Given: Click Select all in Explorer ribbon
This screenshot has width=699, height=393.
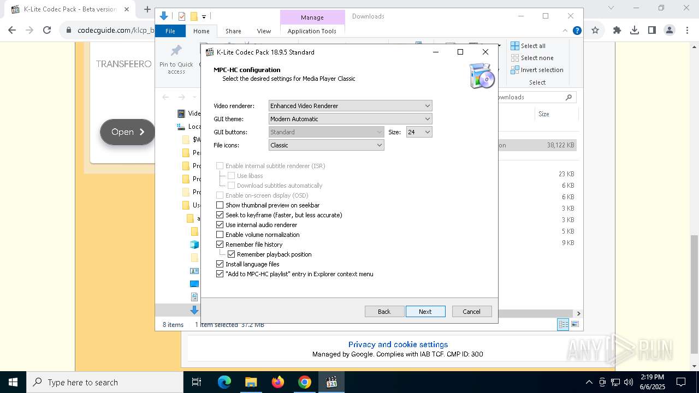Looking at the screenshot, I should pos(528,46).
